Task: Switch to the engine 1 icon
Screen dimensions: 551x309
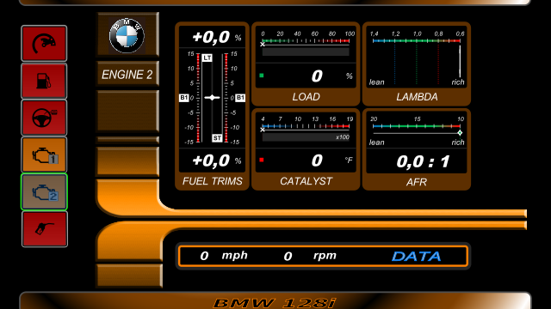Action: coord(44,154)
